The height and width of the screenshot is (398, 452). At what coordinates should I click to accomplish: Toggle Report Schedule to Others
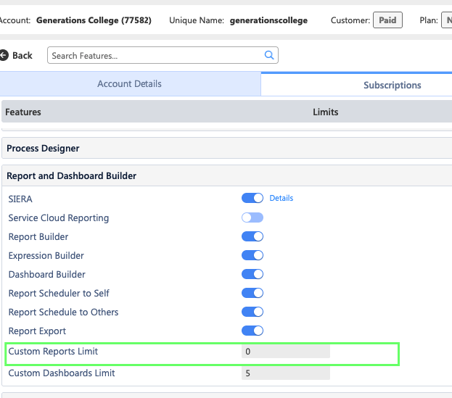pyautogui.click(x=252, y=312)
